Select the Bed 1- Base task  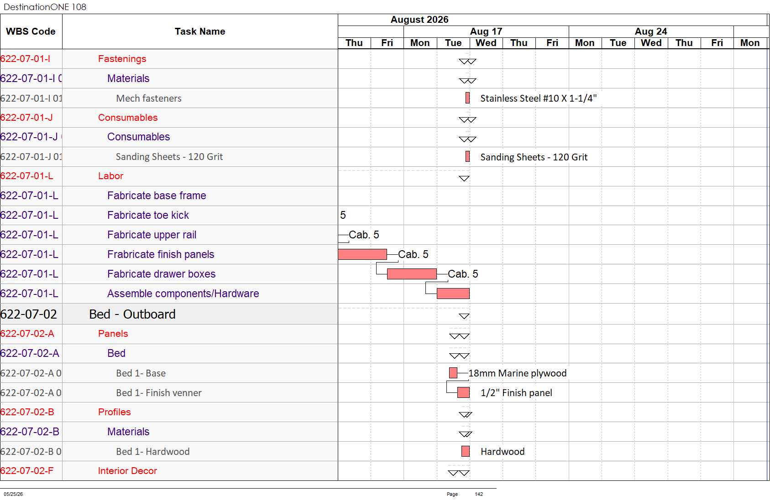pos(141,373)
